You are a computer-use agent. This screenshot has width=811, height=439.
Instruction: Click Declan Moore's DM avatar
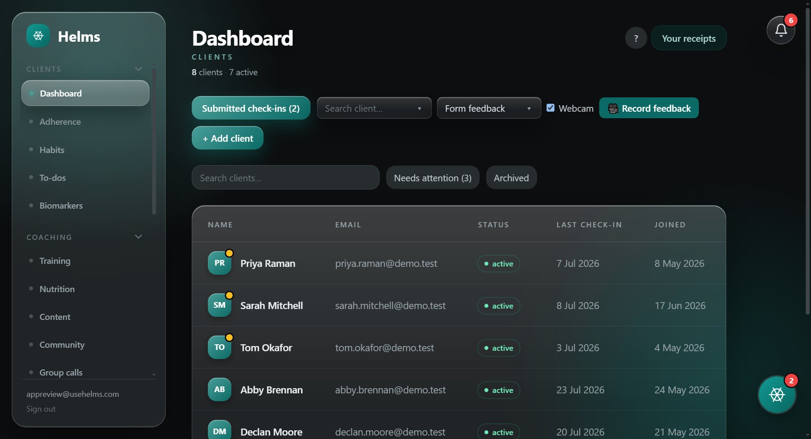click(x=220, y=430)
